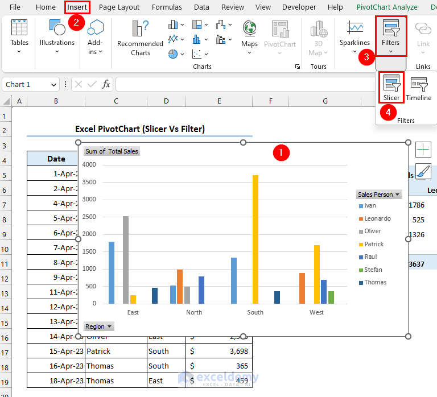
Task: Insert waterfall or stock chart icon
Action: 221,25
